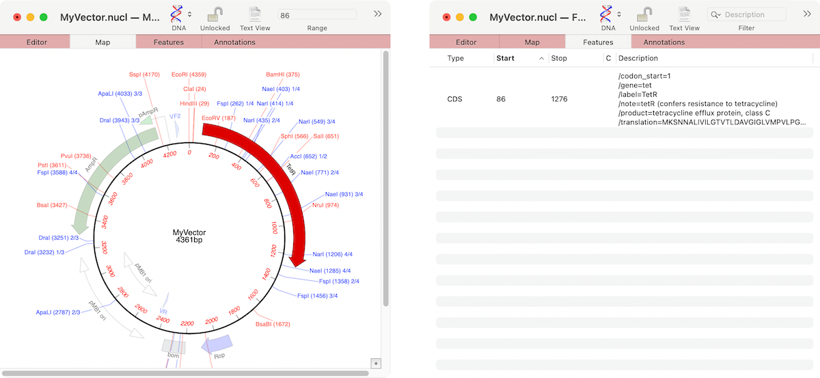This screenshot has width=820, height=378.
Task: Click the plus button below the map scrollbar
Action: point(375,363)
